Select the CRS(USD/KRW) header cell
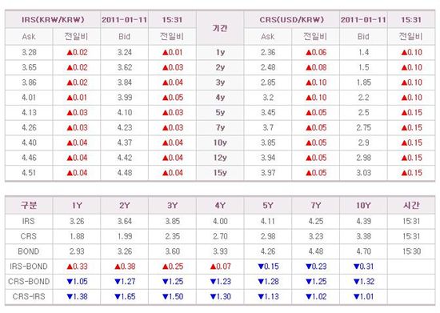This screenshot has height=313, width=440. [x=291, y=20]
